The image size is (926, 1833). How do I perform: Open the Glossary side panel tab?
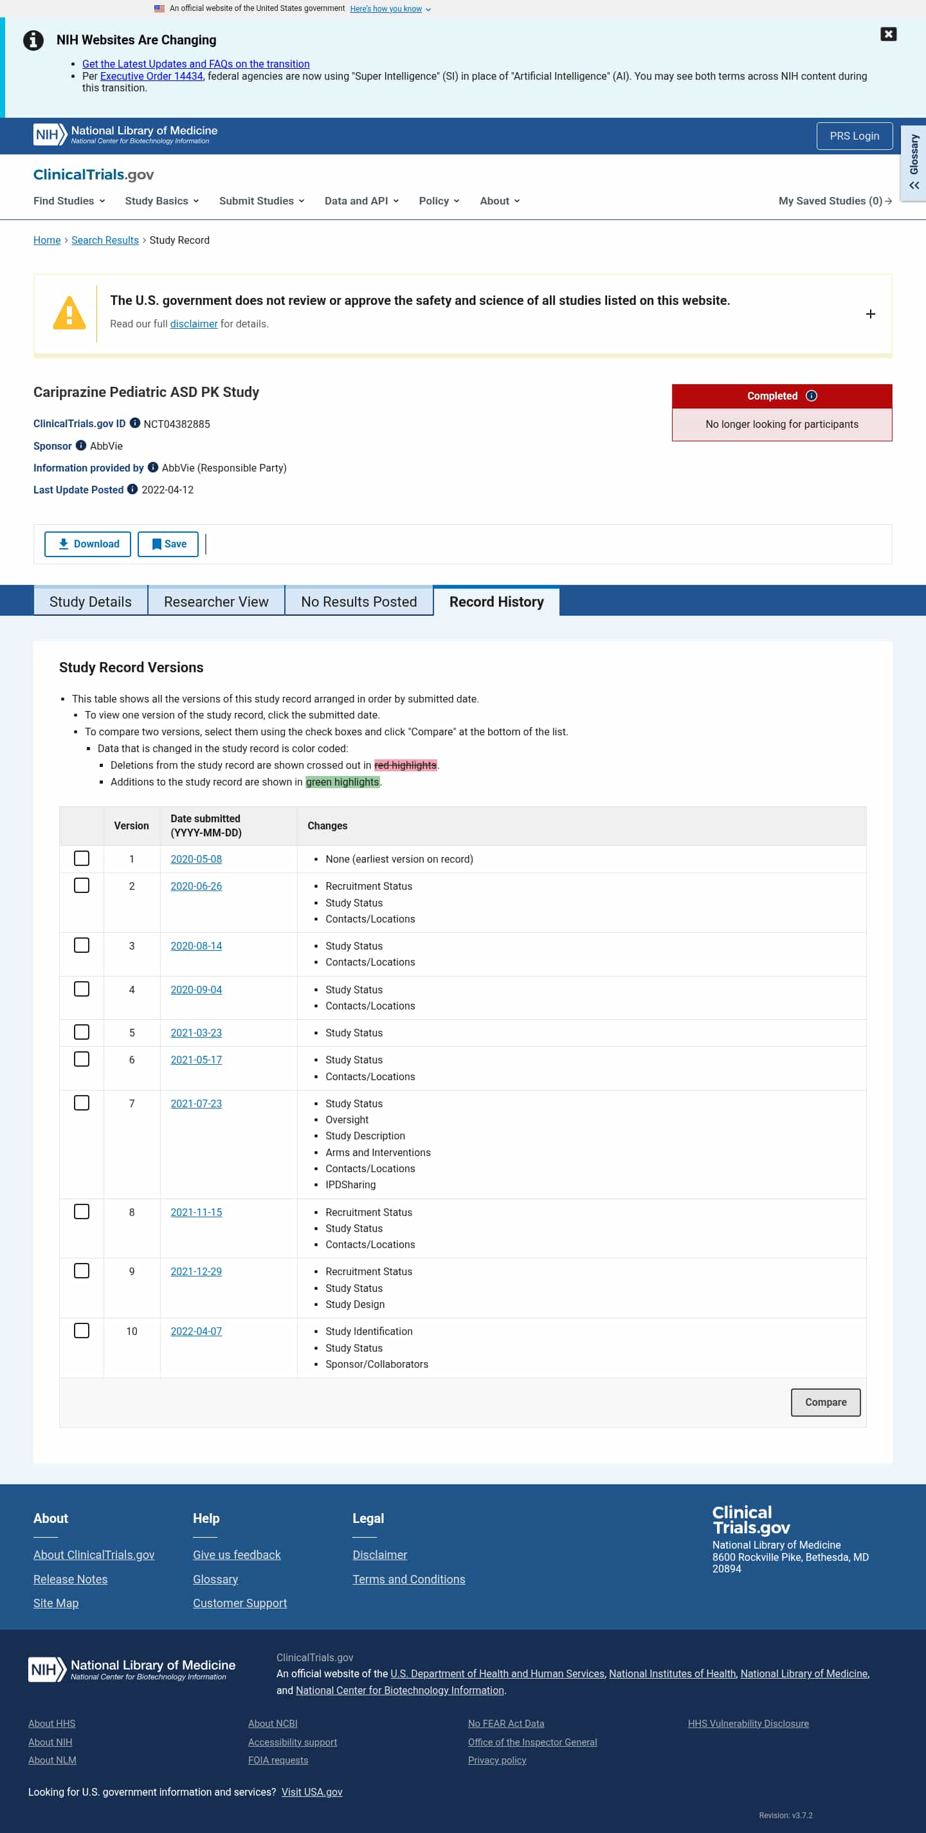tap(914, 163)
